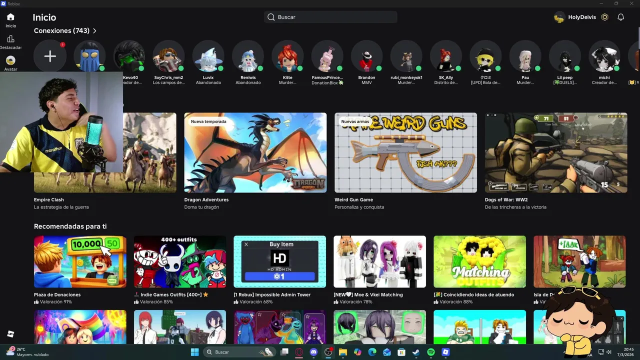Screen dimensions: 640x360
Task: Open File Explorer from the taskbar
Action: (x=343, y=352)
